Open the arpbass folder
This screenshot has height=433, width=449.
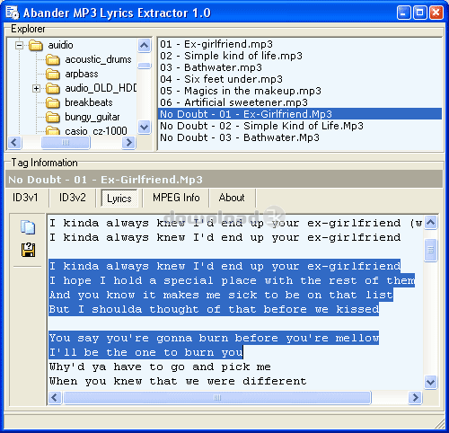82,74
